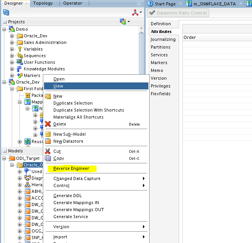252x243 pixels.
Task: Select Generate DDL menu entry
Action: coord(67,196)
